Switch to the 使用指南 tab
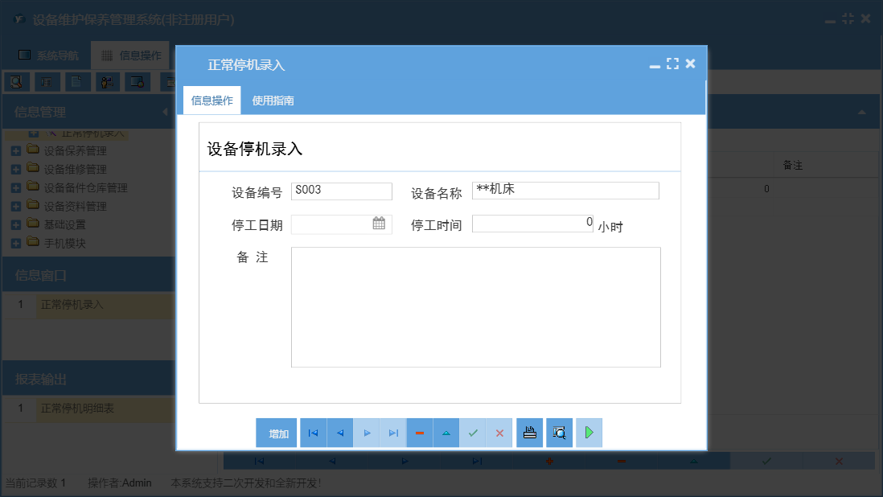 274,101
